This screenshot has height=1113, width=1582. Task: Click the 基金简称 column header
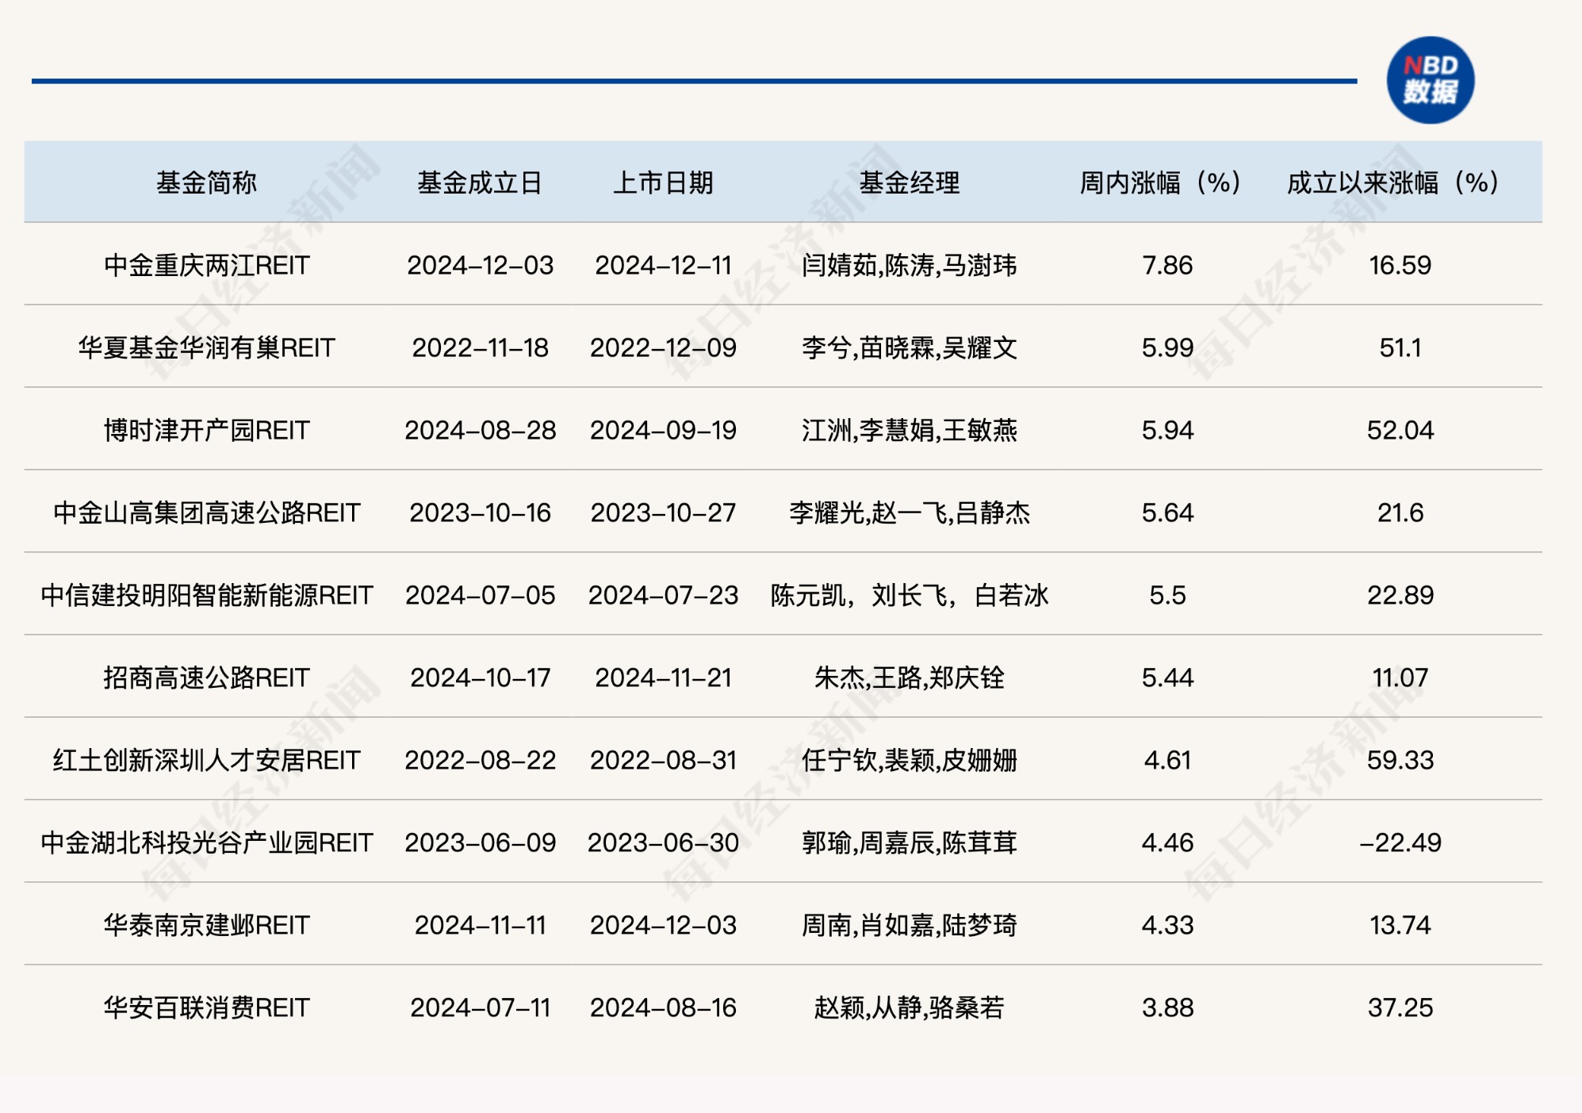(x=206, y=183)
